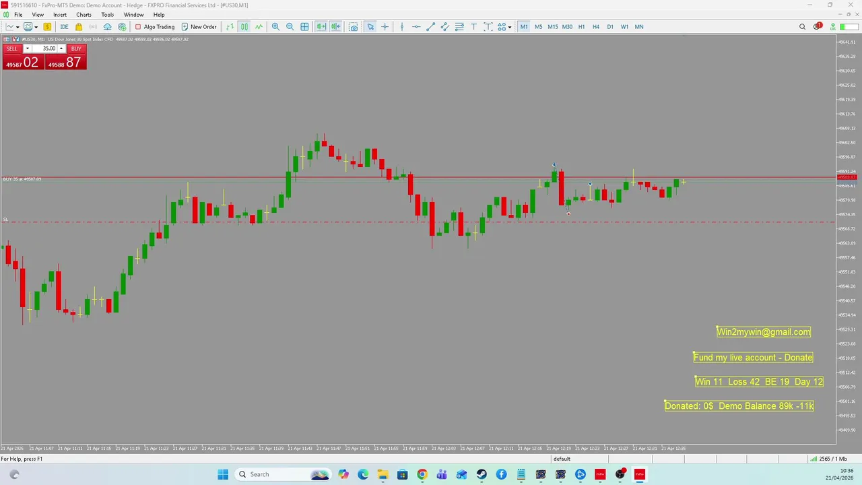
Task: Expand the objects shapes dropdown
Action: click(510, 27)
